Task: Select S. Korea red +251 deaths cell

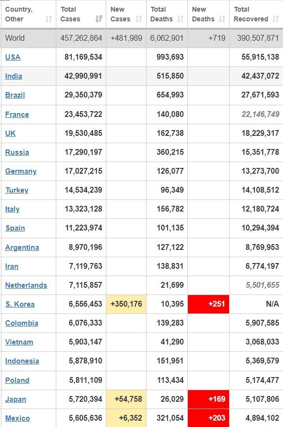Action: coord(208,304)
